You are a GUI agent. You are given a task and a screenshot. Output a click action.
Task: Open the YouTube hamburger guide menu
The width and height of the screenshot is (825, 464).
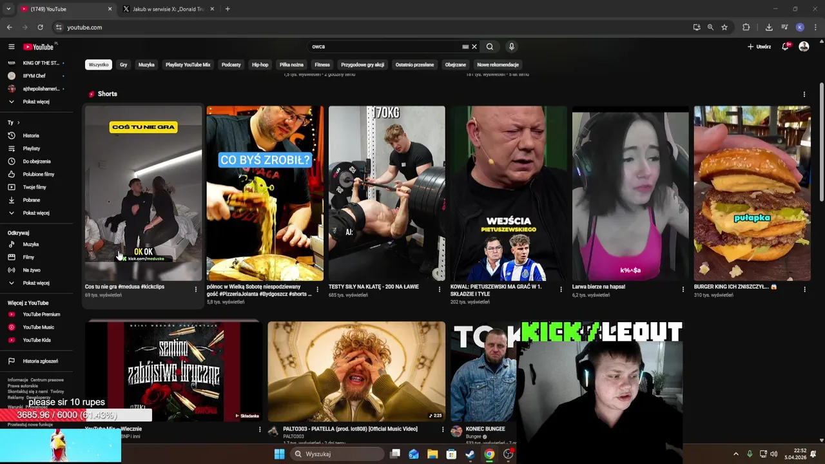pos(11,46)
